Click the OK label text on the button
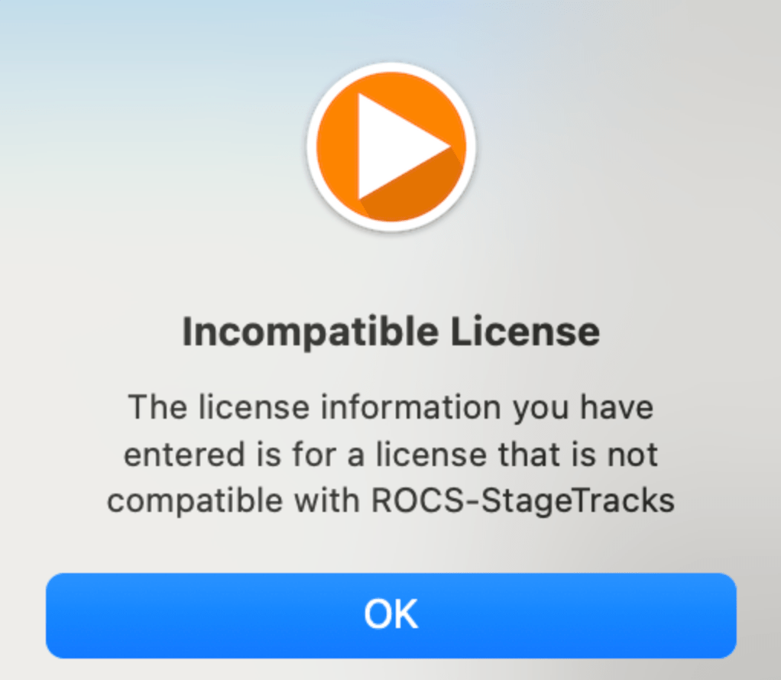781x680 pixels. tap(391, 615)
